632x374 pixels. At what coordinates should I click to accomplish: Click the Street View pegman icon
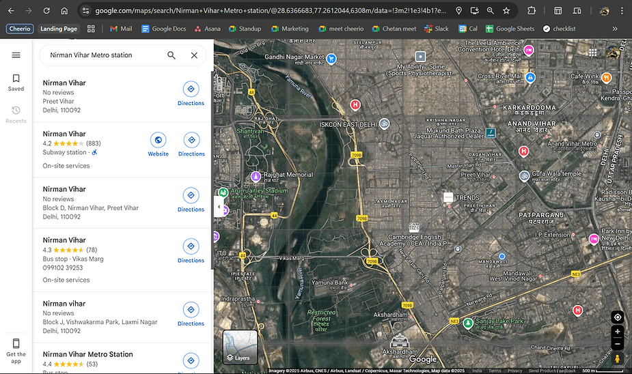tap(617, 358)
